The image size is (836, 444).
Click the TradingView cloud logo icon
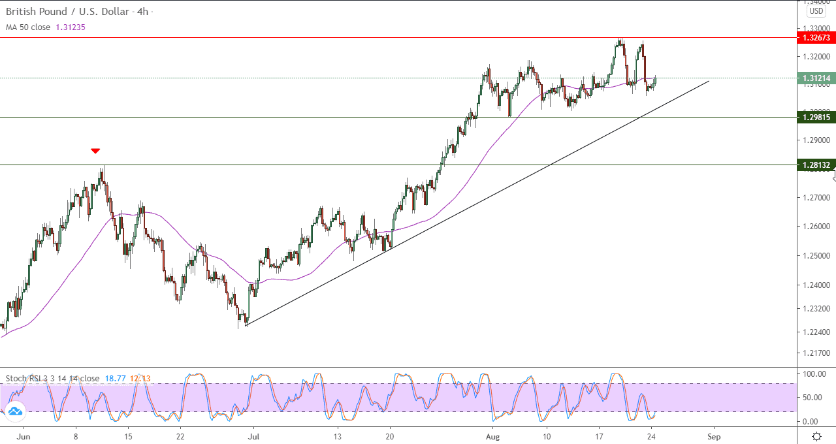(14, 411)
